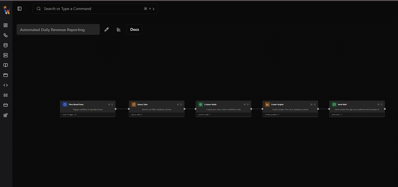Open the dashboard grid icon in sidebar

point(6,25)
